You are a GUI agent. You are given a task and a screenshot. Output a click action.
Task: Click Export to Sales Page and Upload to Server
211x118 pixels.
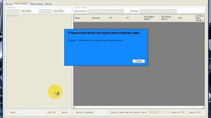tap(129, 112)
